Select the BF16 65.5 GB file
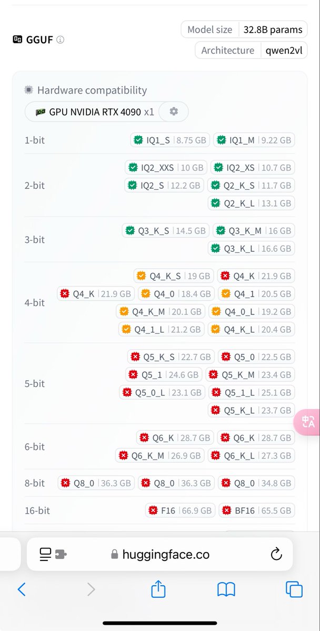Viewport: 320px width, 631px height. (x=257, y=510)
